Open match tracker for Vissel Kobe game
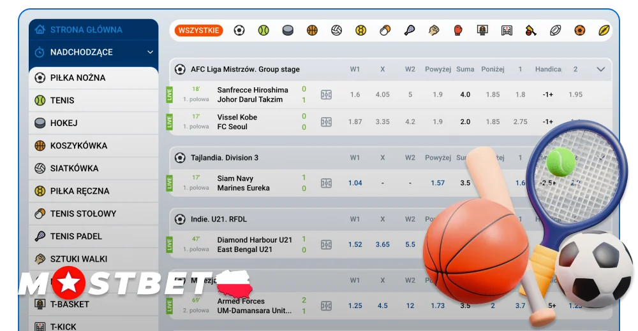This screenshot has width=638, height=331. (x=326, y=122)
